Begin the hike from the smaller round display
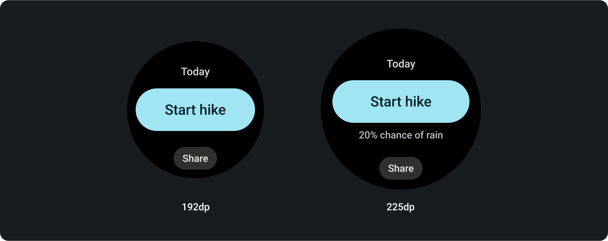 pos(195,110)
